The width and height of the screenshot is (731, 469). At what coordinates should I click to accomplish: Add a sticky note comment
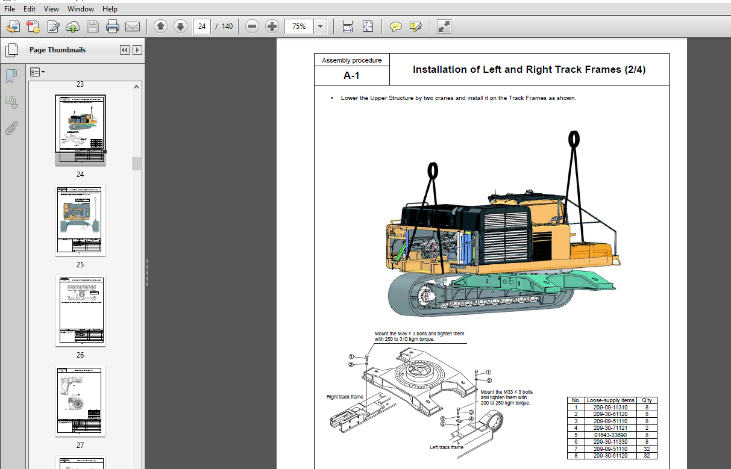[395, 26]
